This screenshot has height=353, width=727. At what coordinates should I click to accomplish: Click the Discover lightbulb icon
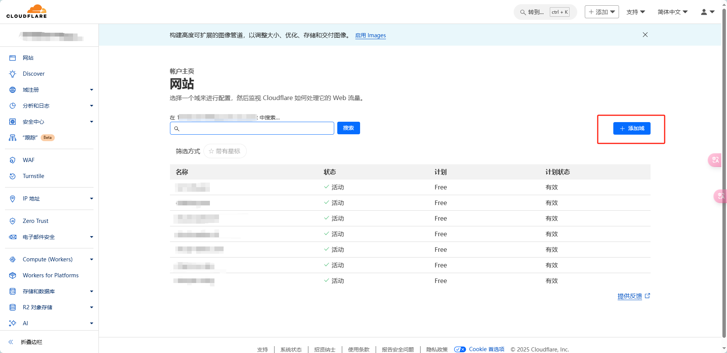point(13,74)
